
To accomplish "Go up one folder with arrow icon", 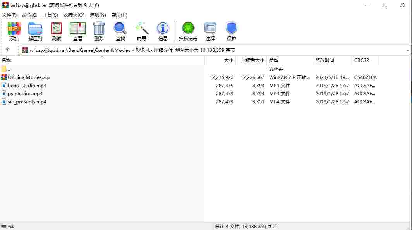I will coord(8,50).
